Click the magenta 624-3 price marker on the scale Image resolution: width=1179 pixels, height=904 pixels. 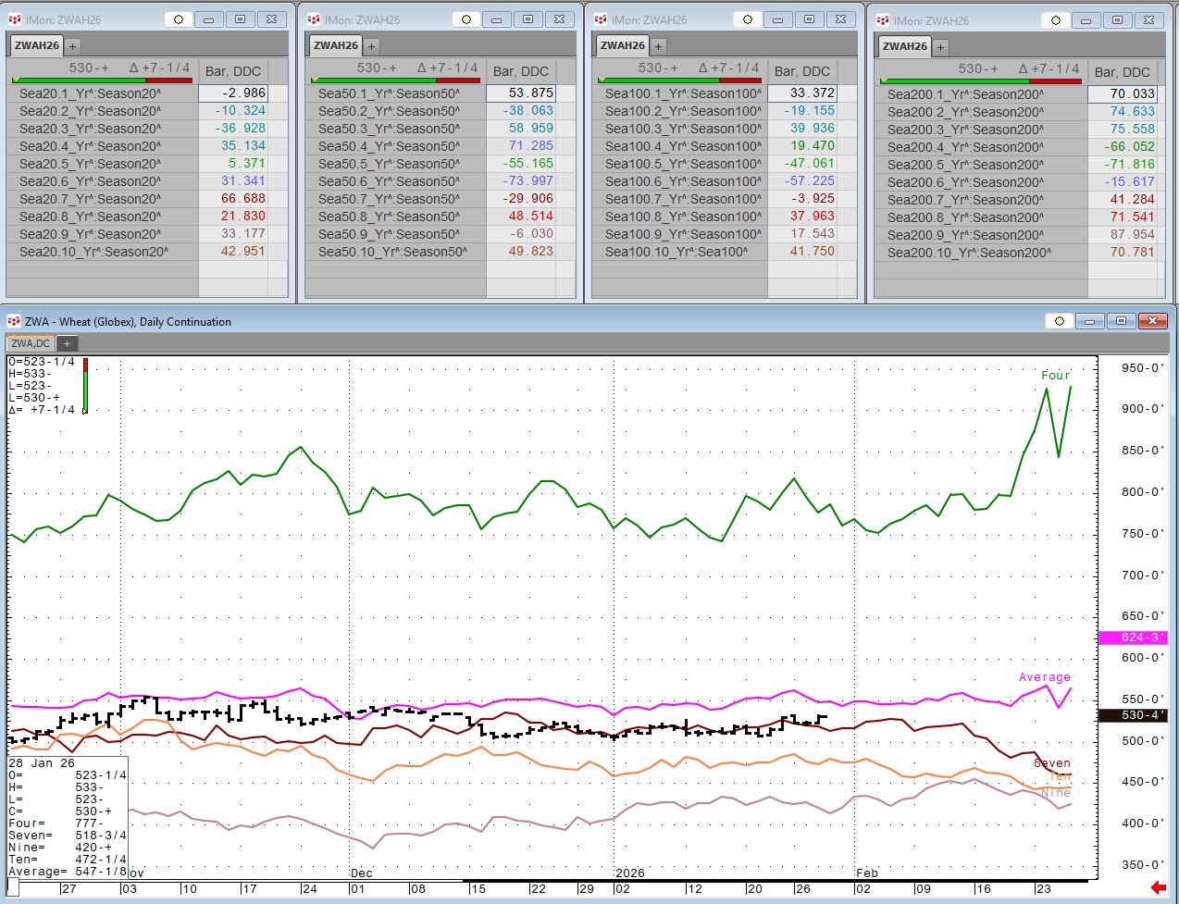(x=1132, y=638)
